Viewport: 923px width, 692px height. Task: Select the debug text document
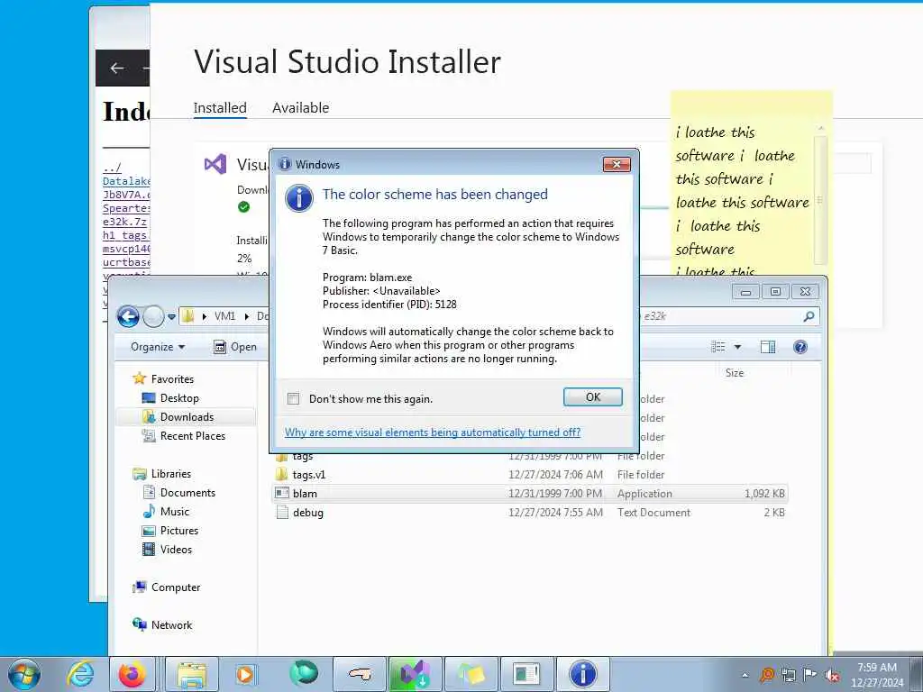click(x=530, y=512)
